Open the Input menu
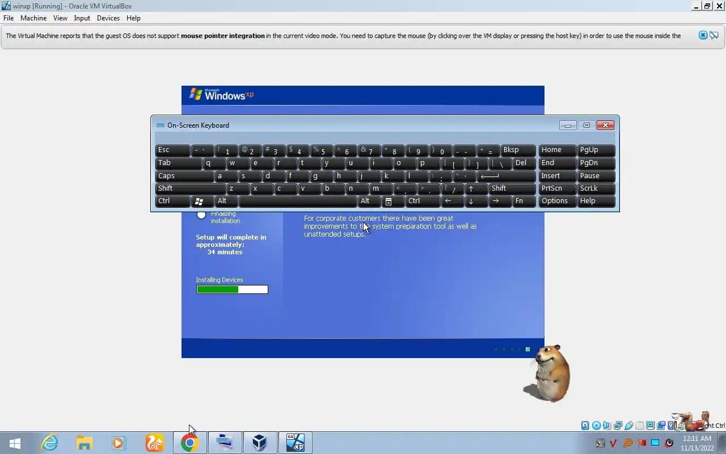The height and width of the screenshot is (454, 726). (x=82, y=18)
